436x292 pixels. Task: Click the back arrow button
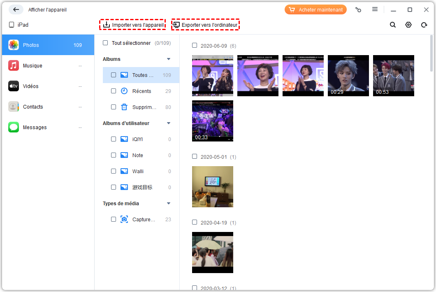[16, 9]
